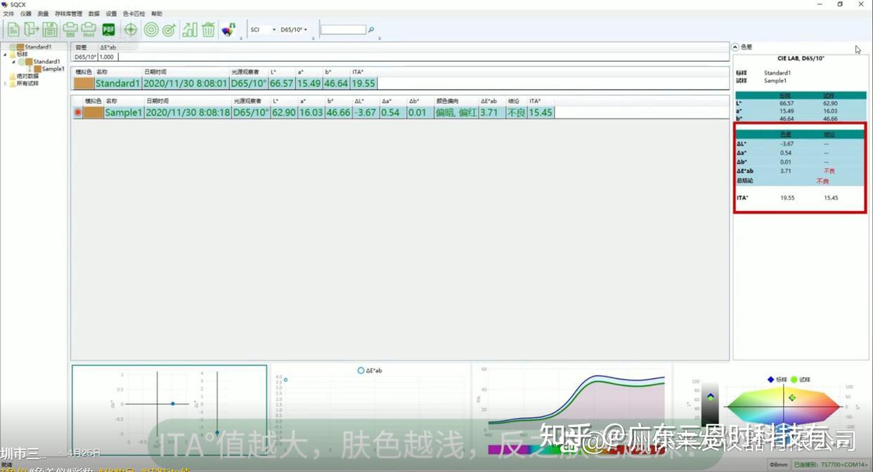The width and height of the screenshot is (873, 472).
Task: Click the Word export icon
Action: [88, 30]
